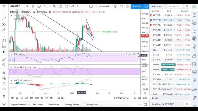This screenshot has height=111, width=198.
Task: Select the All range button
Action: [x=51, y=98]
